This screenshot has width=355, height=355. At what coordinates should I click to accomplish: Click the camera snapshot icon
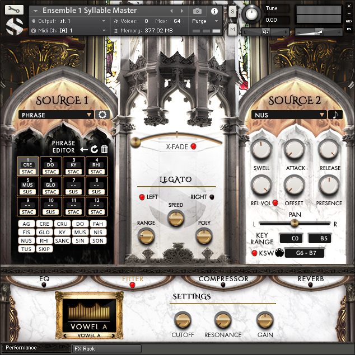(197, 11)
